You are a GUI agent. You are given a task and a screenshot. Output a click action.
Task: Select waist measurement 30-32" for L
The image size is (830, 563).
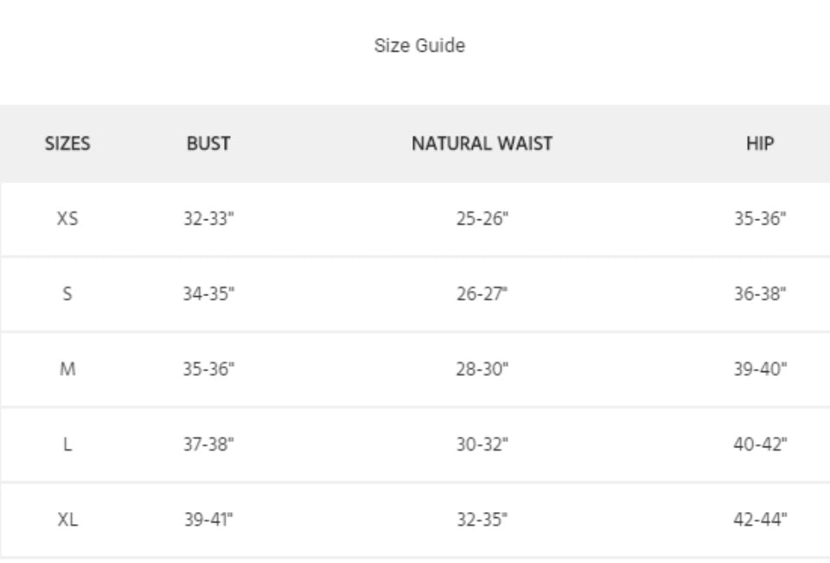click(482, 444)
